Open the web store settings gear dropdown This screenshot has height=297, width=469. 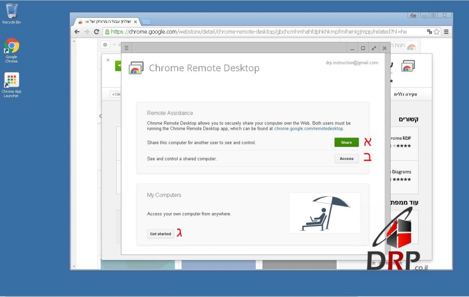pos(105,45)
